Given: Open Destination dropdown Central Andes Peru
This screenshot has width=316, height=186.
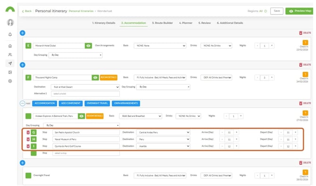Looking at the screenshot, I should point(163,132).
